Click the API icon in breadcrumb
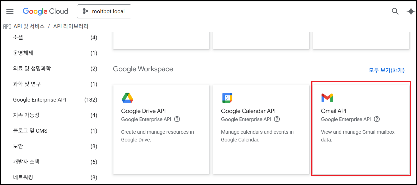Viewport: 417px width, 185px height. [7, 26]
